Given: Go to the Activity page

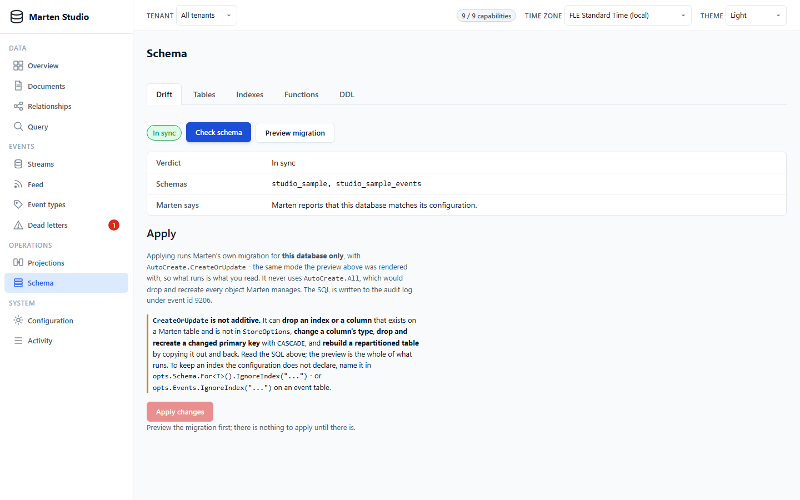Looking at the screenshot, I should point(67,341).
